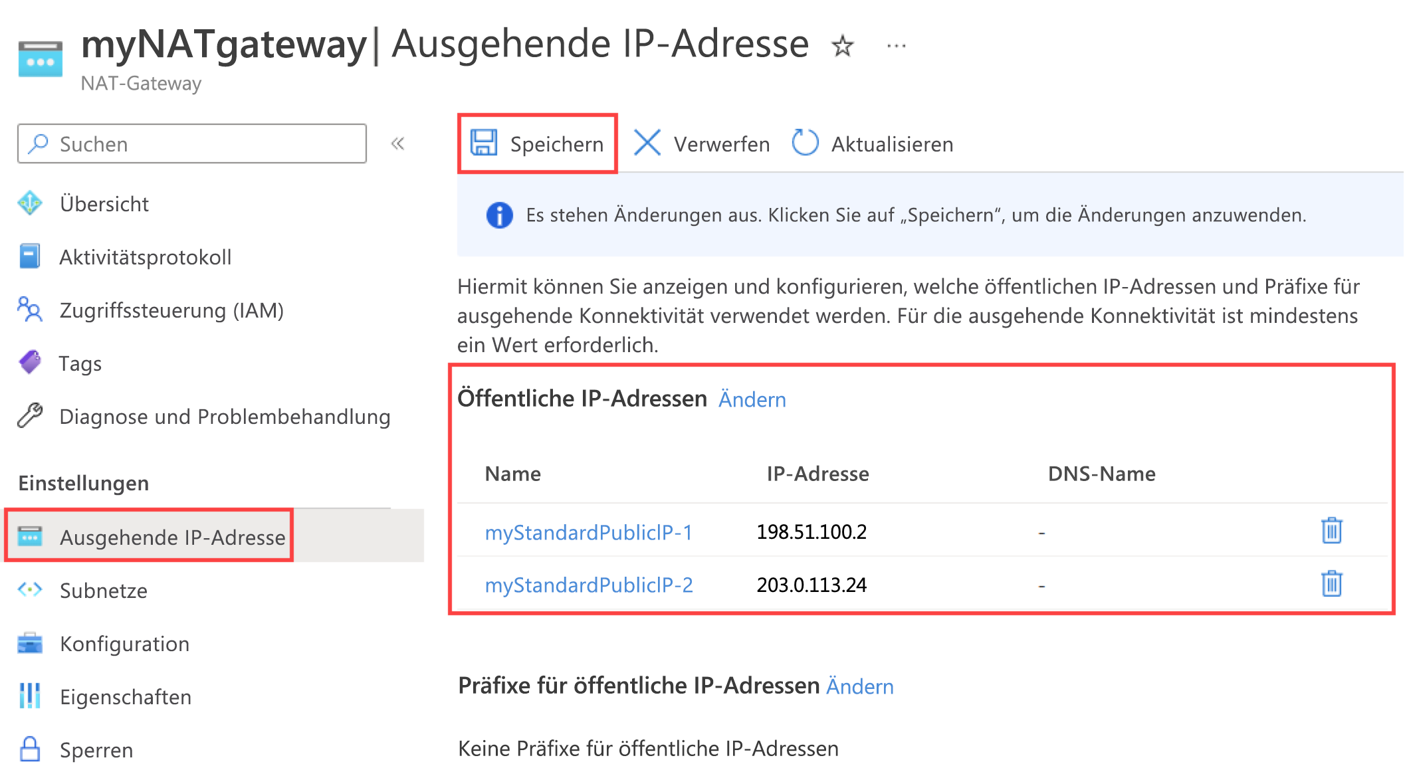The image size is (1405, 780).
Task: Click the IP value 198.51.100.2
Action: pyautogui.click(x=811, y=532)
